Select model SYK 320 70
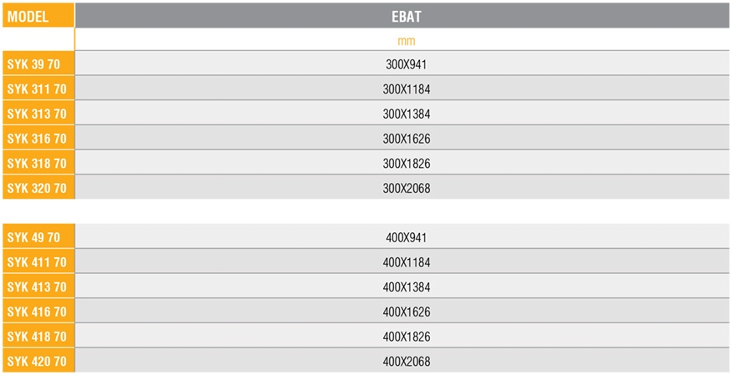Screen dimensions: 732x375 click(x=37, y=188)
